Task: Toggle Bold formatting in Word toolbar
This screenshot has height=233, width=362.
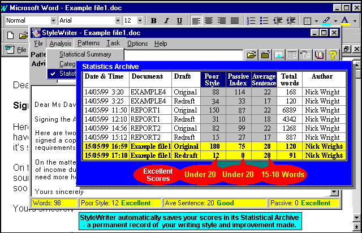Action: tap(153, 21)
